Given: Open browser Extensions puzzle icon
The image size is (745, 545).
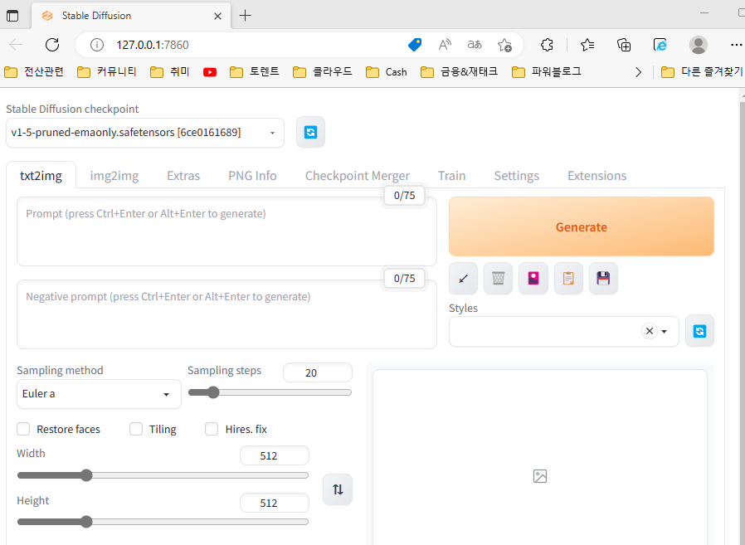Looking at the screenshot, I should pyautogui.click(x=547, y=45).
